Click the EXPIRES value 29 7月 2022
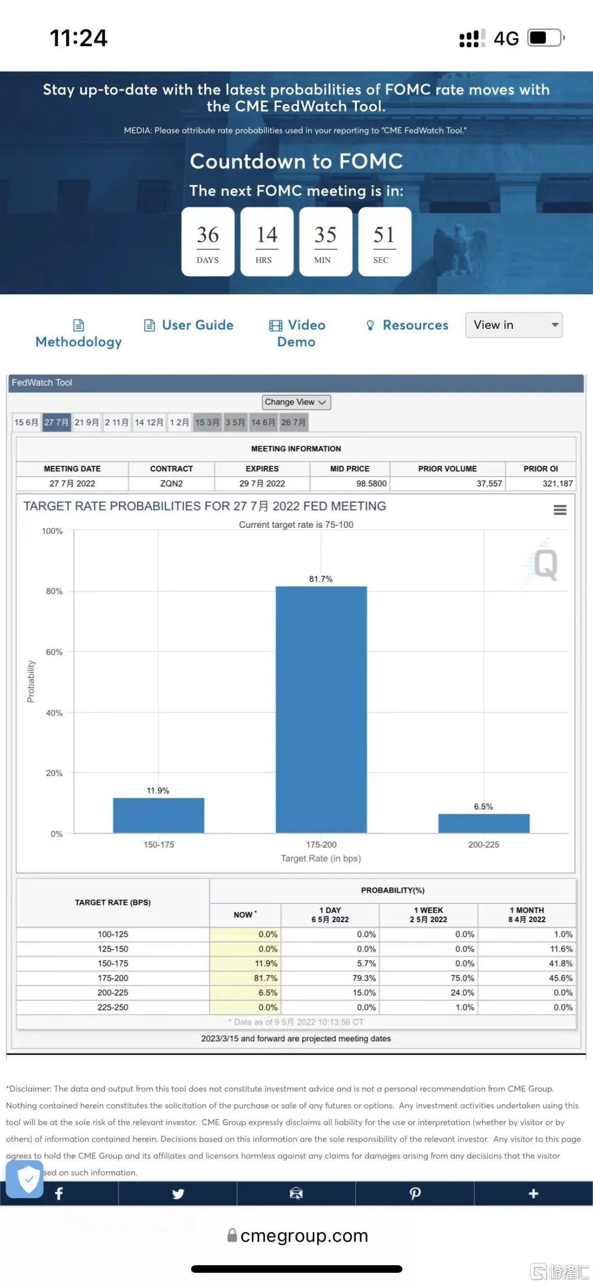This screenshot has height=1285, width=593. tap(262, 483)
